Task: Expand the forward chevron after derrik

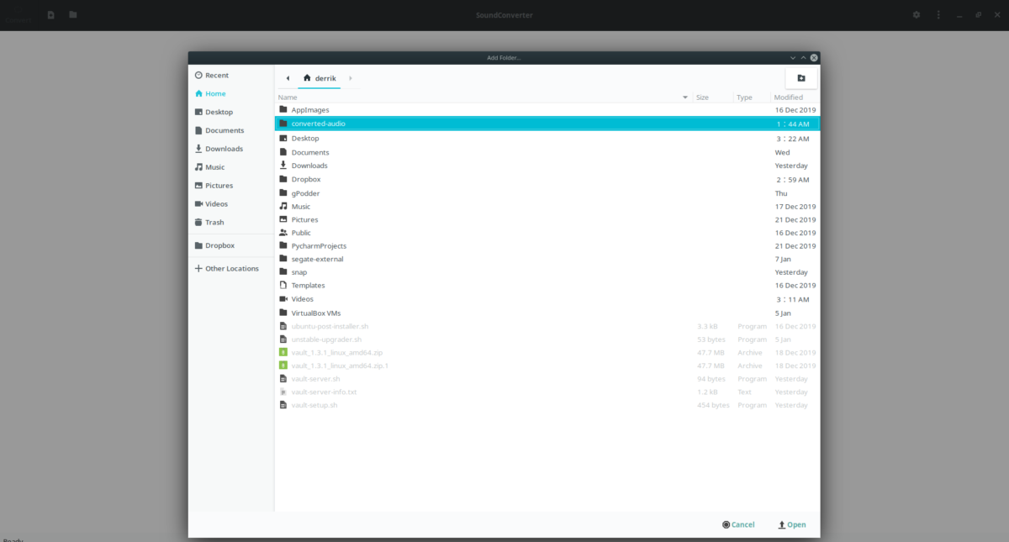Action: tap(350, 77)
